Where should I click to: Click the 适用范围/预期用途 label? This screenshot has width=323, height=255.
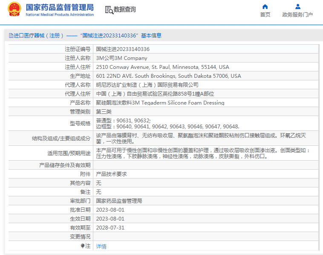tap(69, 153)
